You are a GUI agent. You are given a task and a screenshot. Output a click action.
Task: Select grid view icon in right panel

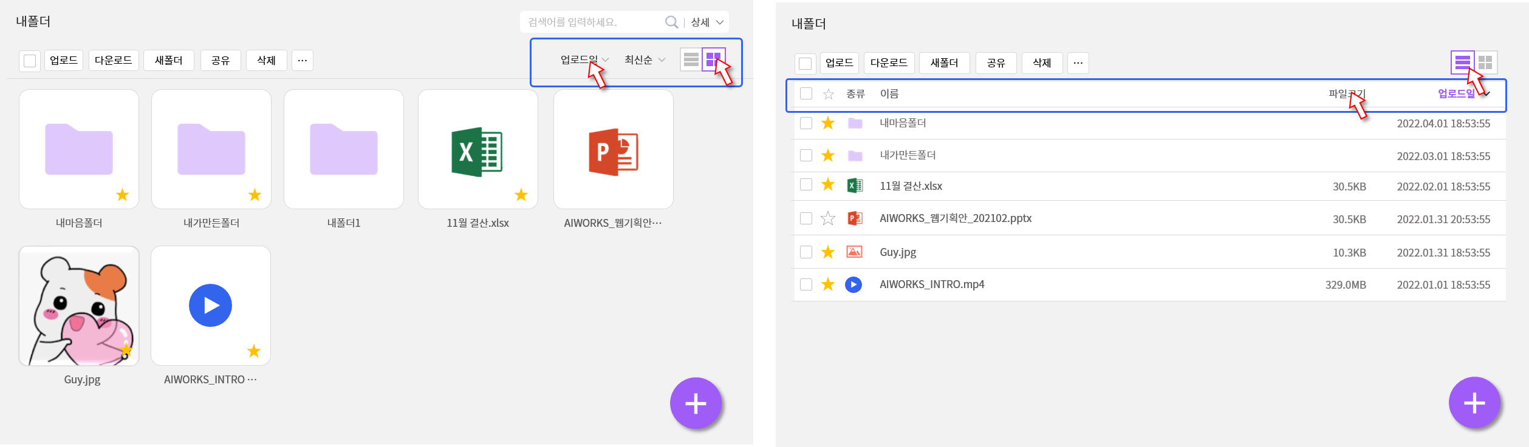click(1485, 62)
